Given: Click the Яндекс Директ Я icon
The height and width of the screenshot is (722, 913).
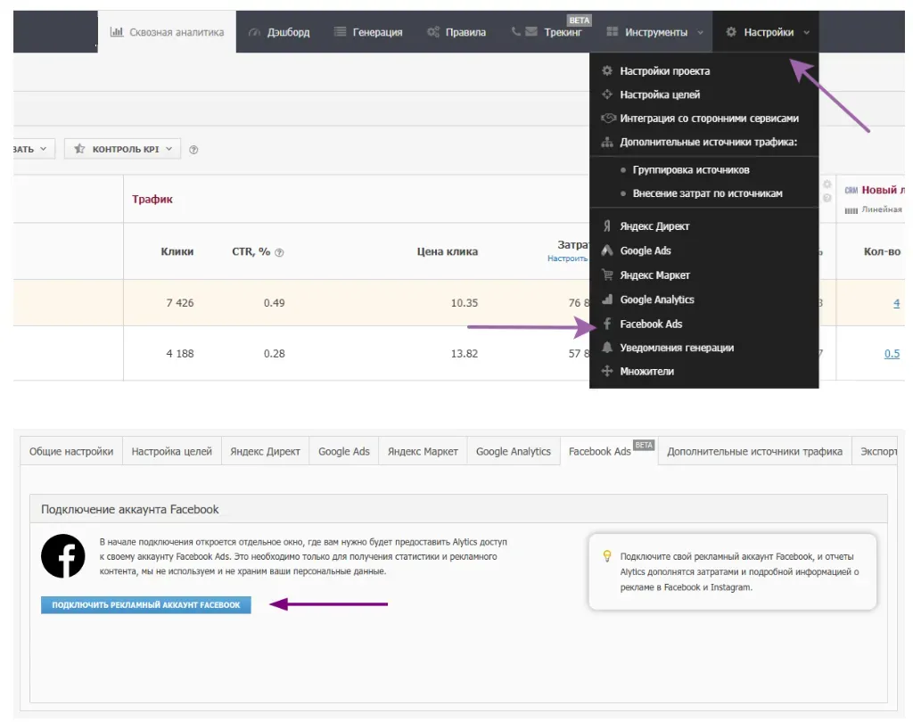Looking at the screenshot, I should pos(606,226).
